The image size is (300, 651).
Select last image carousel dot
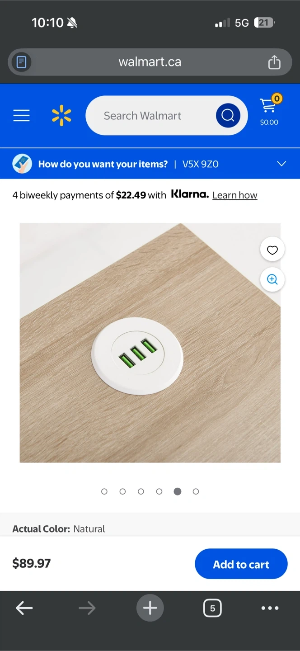pos(196,491)
